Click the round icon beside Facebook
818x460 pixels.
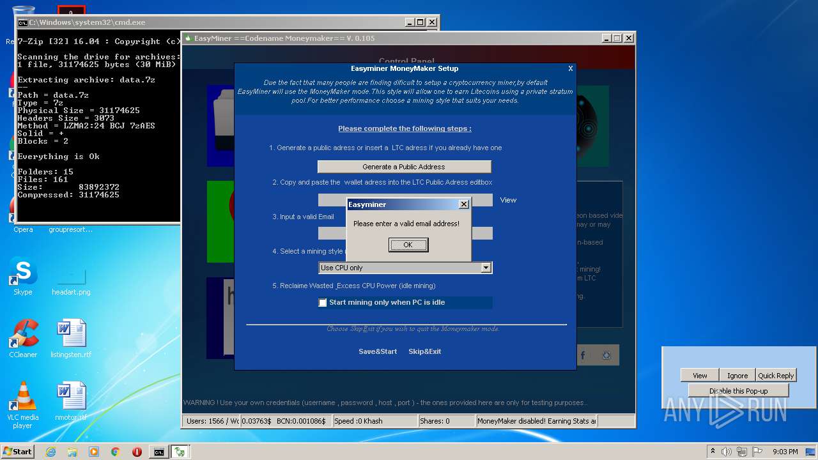click(607, 355)
